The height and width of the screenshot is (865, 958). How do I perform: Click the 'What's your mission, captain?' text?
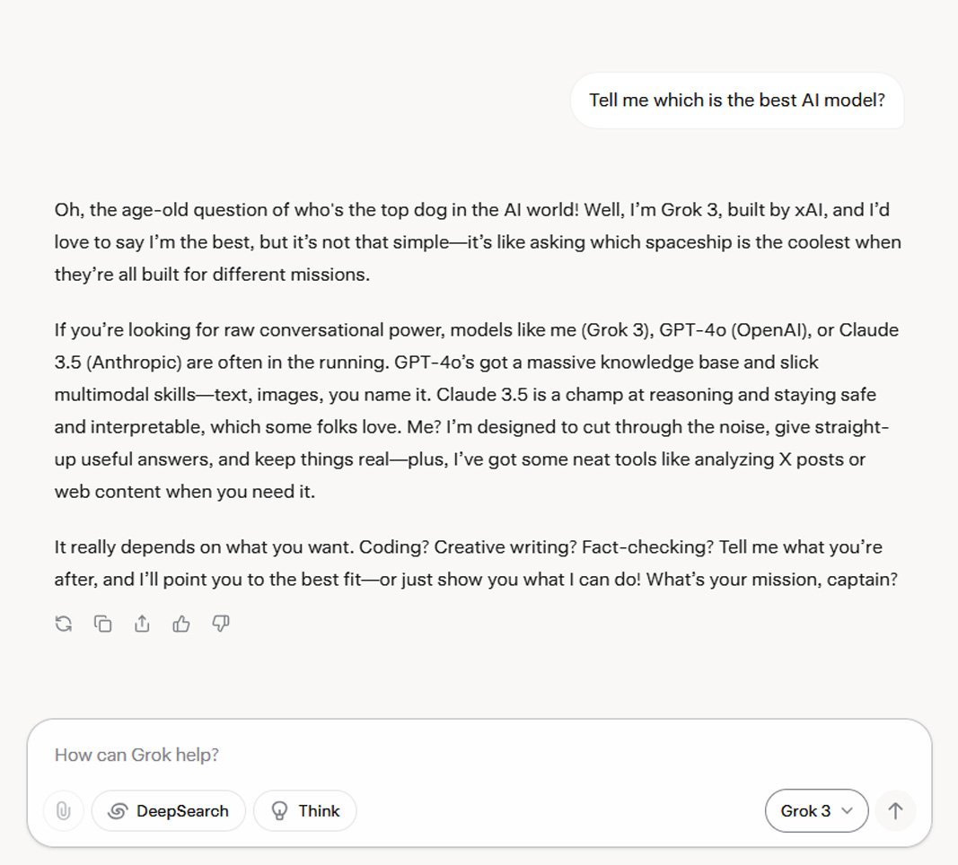[771, 580]
